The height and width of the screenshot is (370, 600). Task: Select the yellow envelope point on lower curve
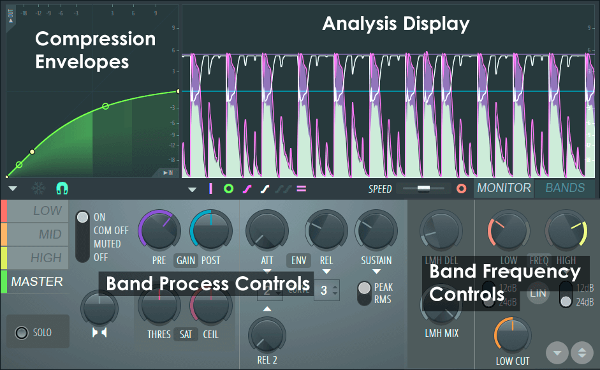(x=32, y=152)
